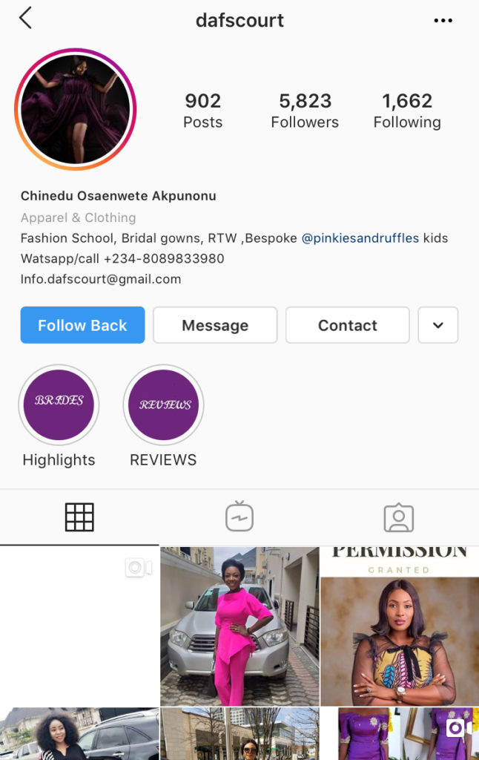Screen dimensions: 479x760
Task: Open the blank video post thumbnail
Action: click(79, 626)
